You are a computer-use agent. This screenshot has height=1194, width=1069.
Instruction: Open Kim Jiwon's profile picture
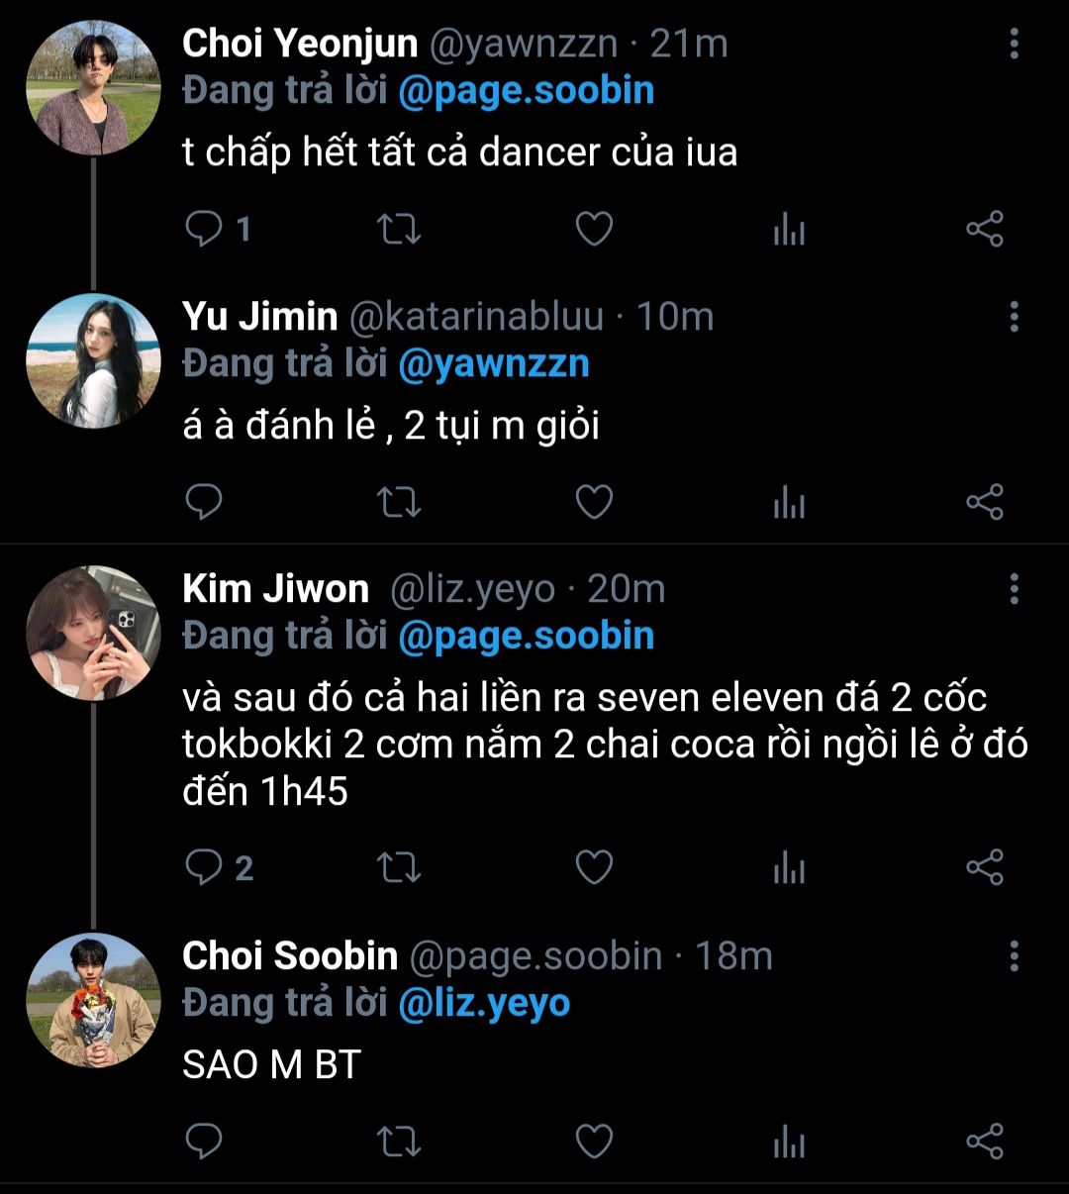click(x=93, y=633)
